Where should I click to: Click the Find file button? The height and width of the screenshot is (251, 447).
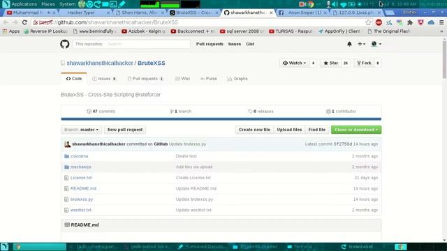click(x=316, y=130)
